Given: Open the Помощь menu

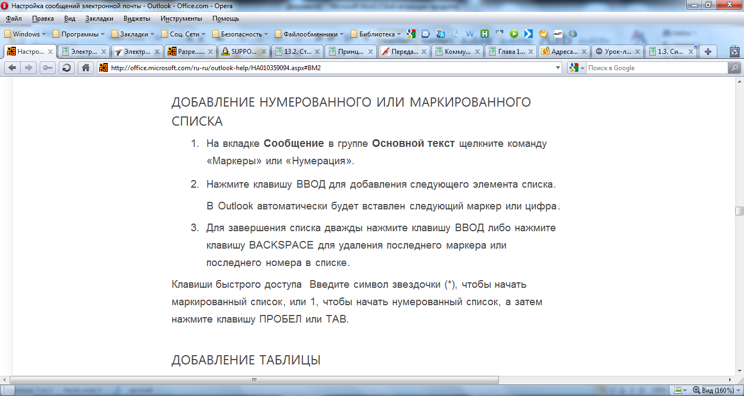Looking at the screenshot, I should point(225,18).
